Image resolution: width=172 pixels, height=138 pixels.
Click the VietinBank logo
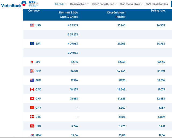click(x=14, y=4)
